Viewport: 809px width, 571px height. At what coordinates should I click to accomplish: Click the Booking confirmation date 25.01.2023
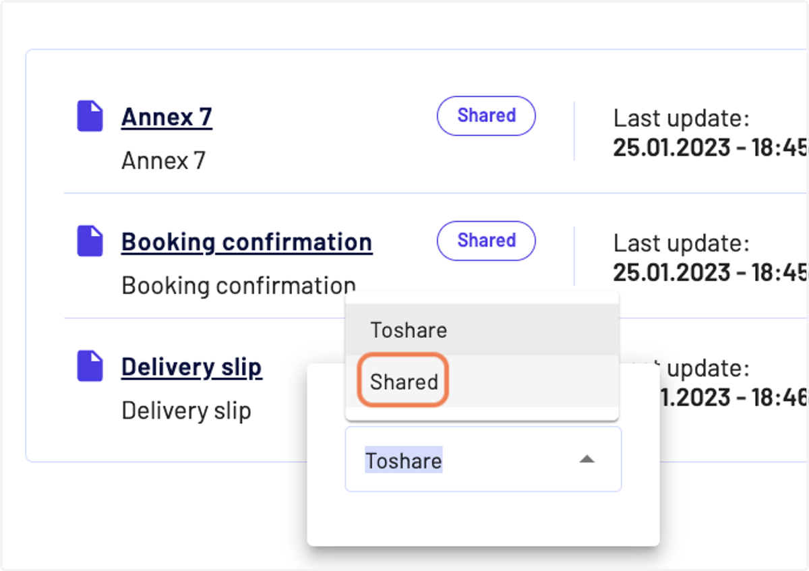point(671,272)
